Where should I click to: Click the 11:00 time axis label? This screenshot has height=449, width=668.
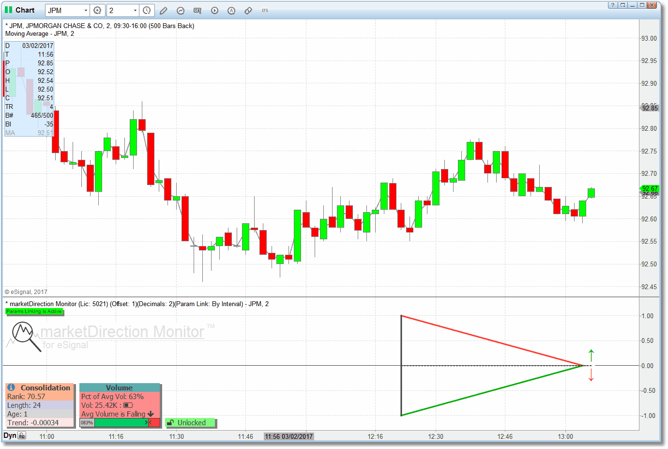(47, 436)
